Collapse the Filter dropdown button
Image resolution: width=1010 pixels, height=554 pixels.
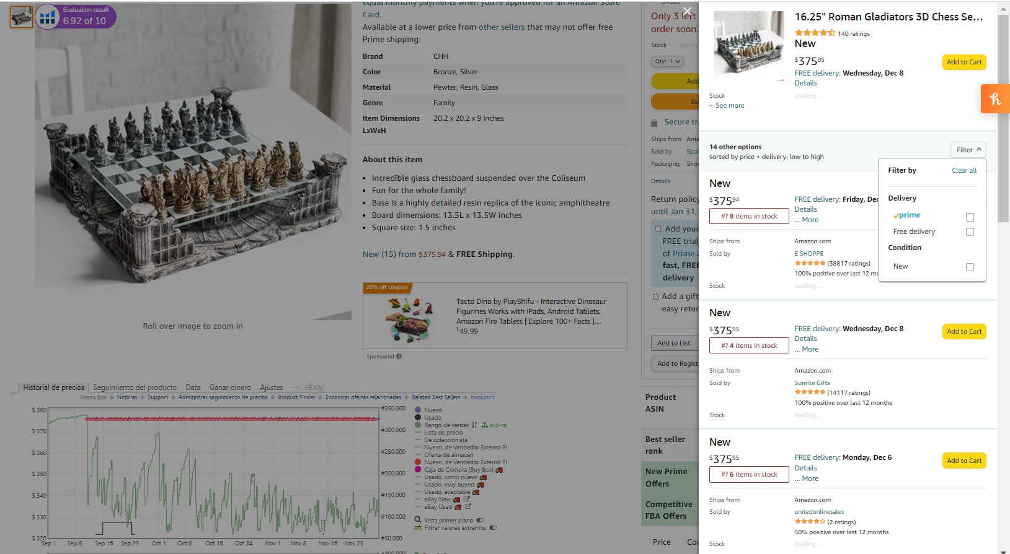[968, 150]
